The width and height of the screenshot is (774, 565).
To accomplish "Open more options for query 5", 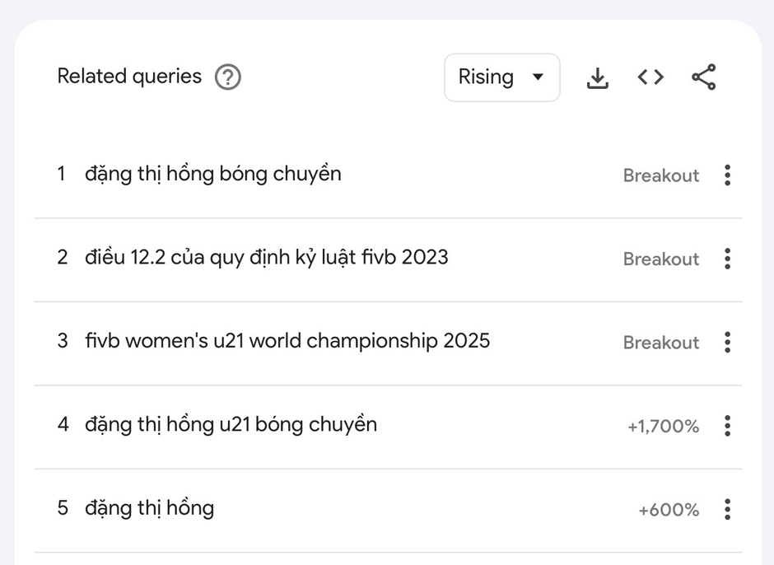I will point(727,509).
